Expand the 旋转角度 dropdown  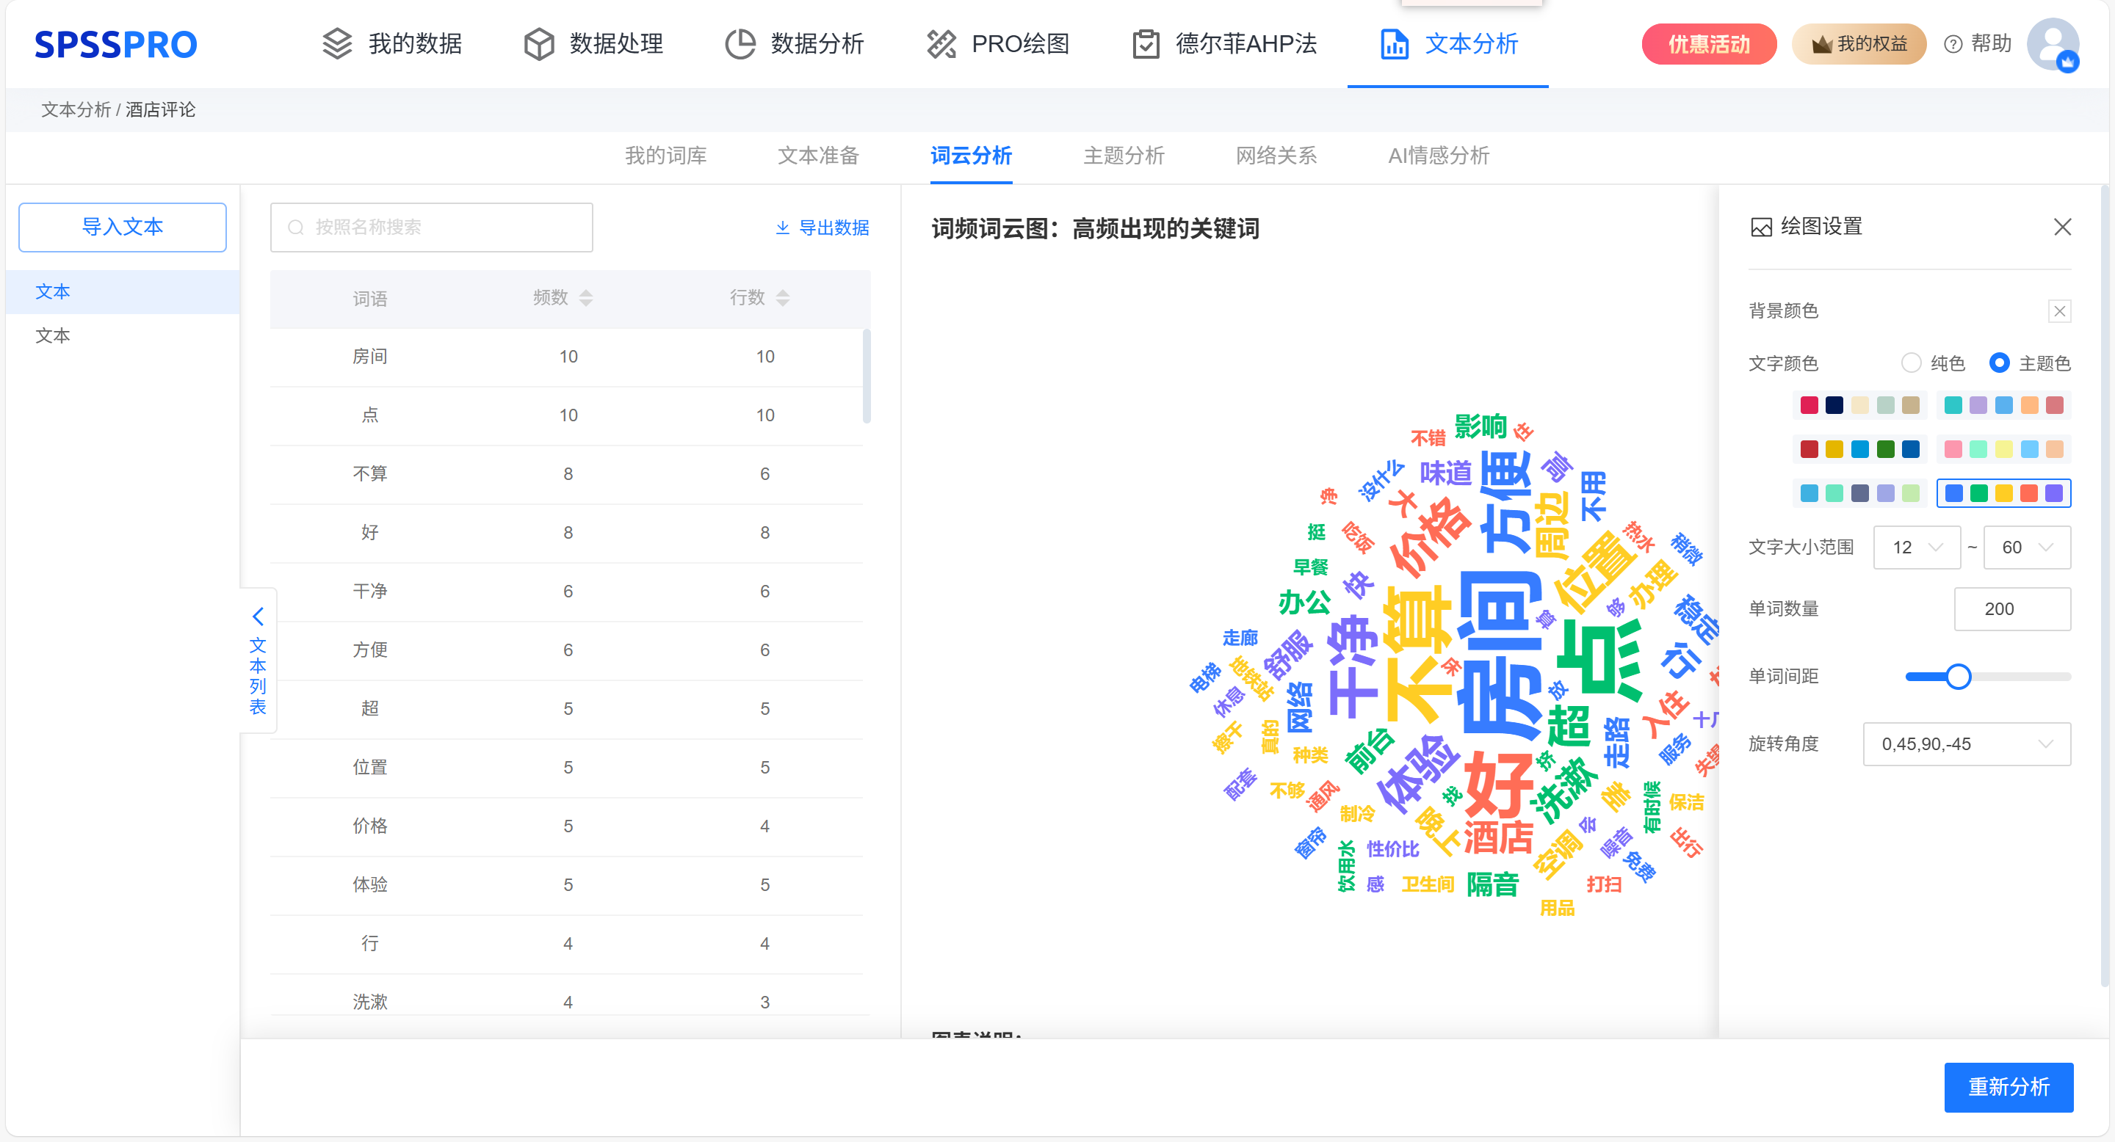[x=1967, y=744]
